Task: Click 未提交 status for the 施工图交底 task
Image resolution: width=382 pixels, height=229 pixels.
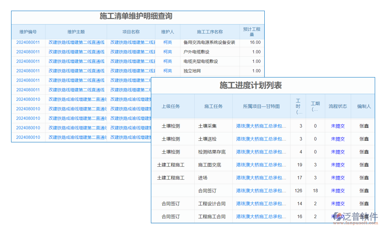Action: [337, 164]
